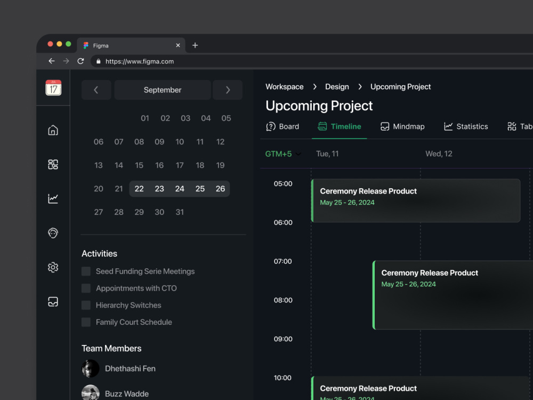The height and width of the screenshot is (400, 533).
Task: Switch to the Timeline tab
Action: [339, 126]
